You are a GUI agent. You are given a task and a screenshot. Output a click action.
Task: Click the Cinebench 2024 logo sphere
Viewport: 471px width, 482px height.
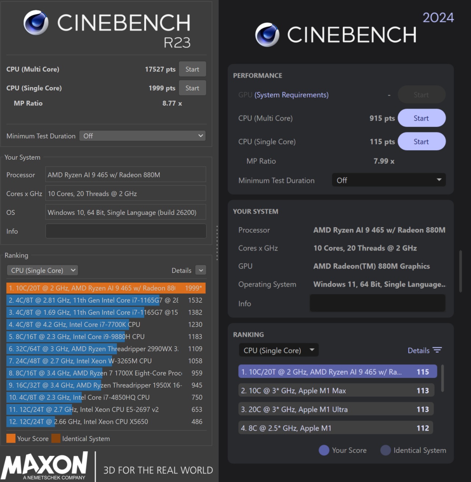267,35
